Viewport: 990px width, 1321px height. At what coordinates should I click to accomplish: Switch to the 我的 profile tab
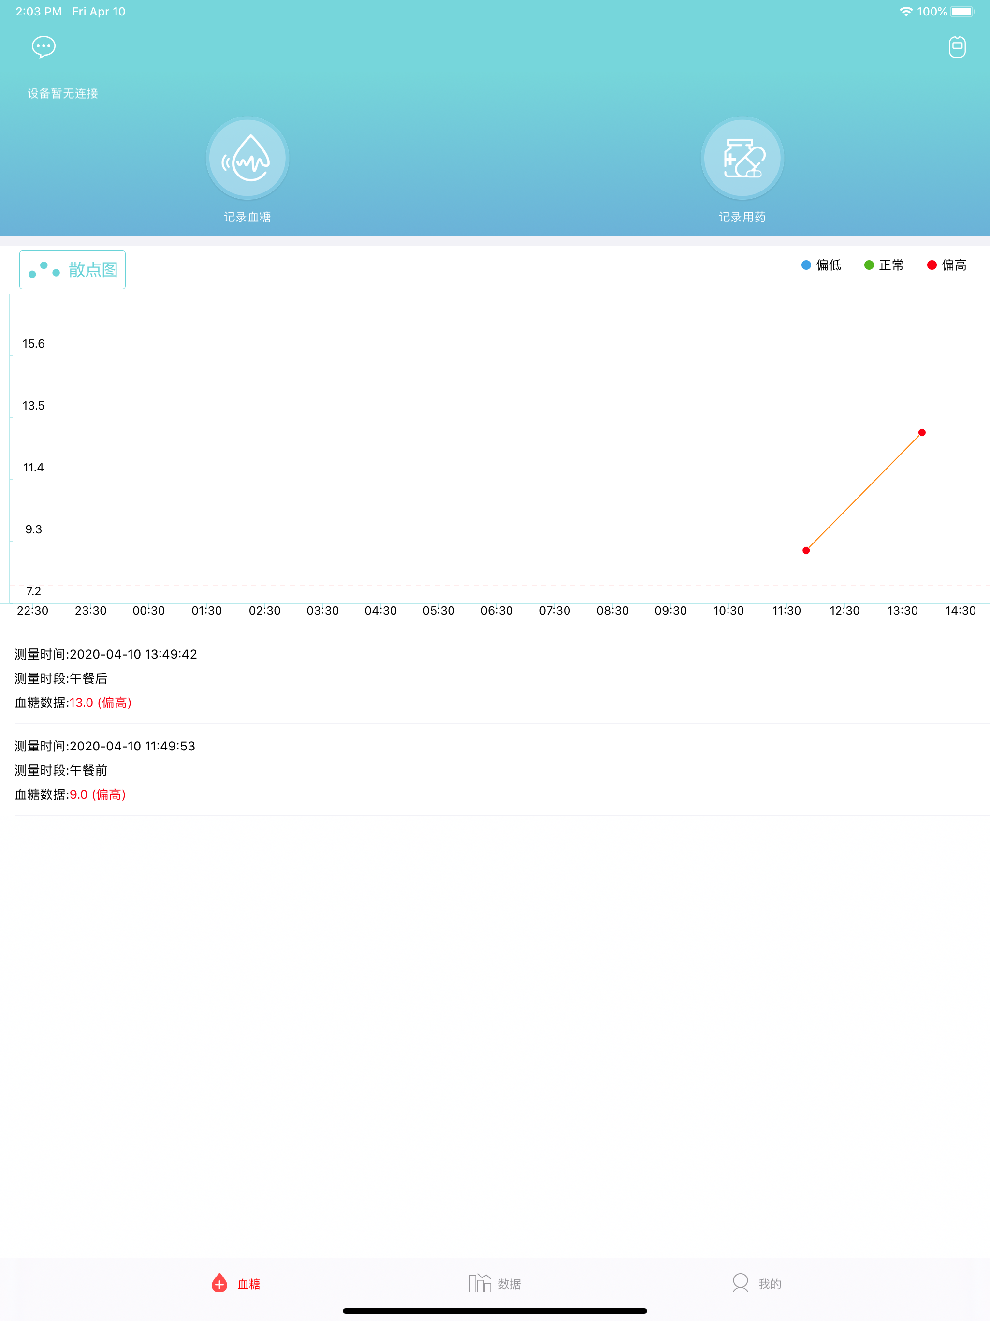pos(757,1283)
